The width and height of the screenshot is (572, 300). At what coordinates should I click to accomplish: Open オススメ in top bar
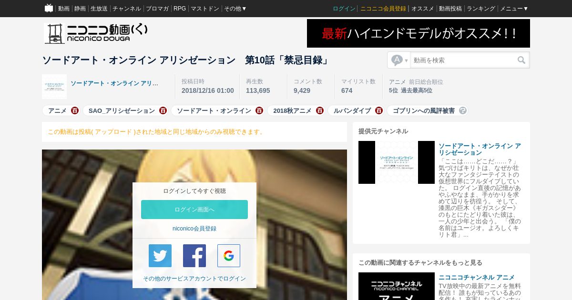423,9
